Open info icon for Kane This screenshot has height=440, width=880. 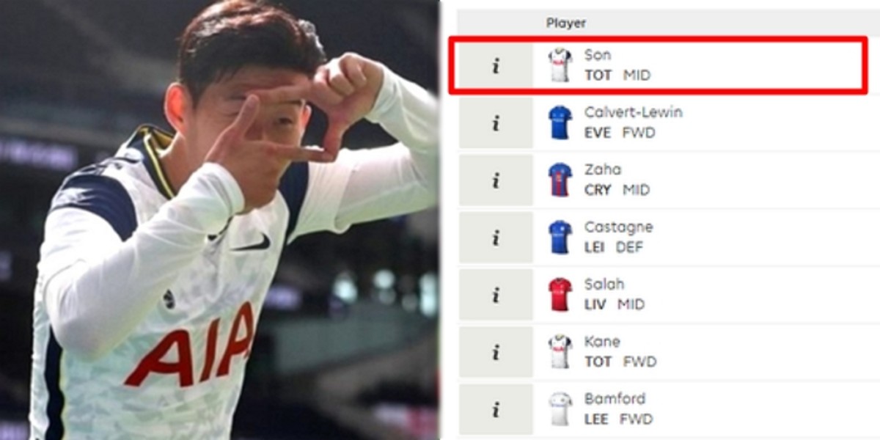click(x=496, y=352)
